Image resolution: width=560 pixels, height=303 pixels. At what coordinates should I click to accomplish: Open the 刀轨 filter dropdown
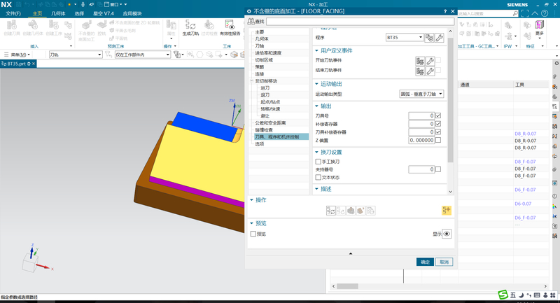pyautogui.click(x=76, y=55)
